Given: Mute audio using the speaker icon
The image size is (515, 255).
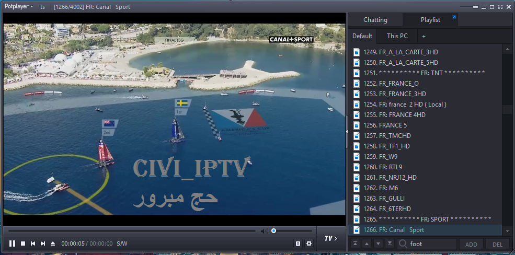Looking at the screenshot, I should coord(265,231).
